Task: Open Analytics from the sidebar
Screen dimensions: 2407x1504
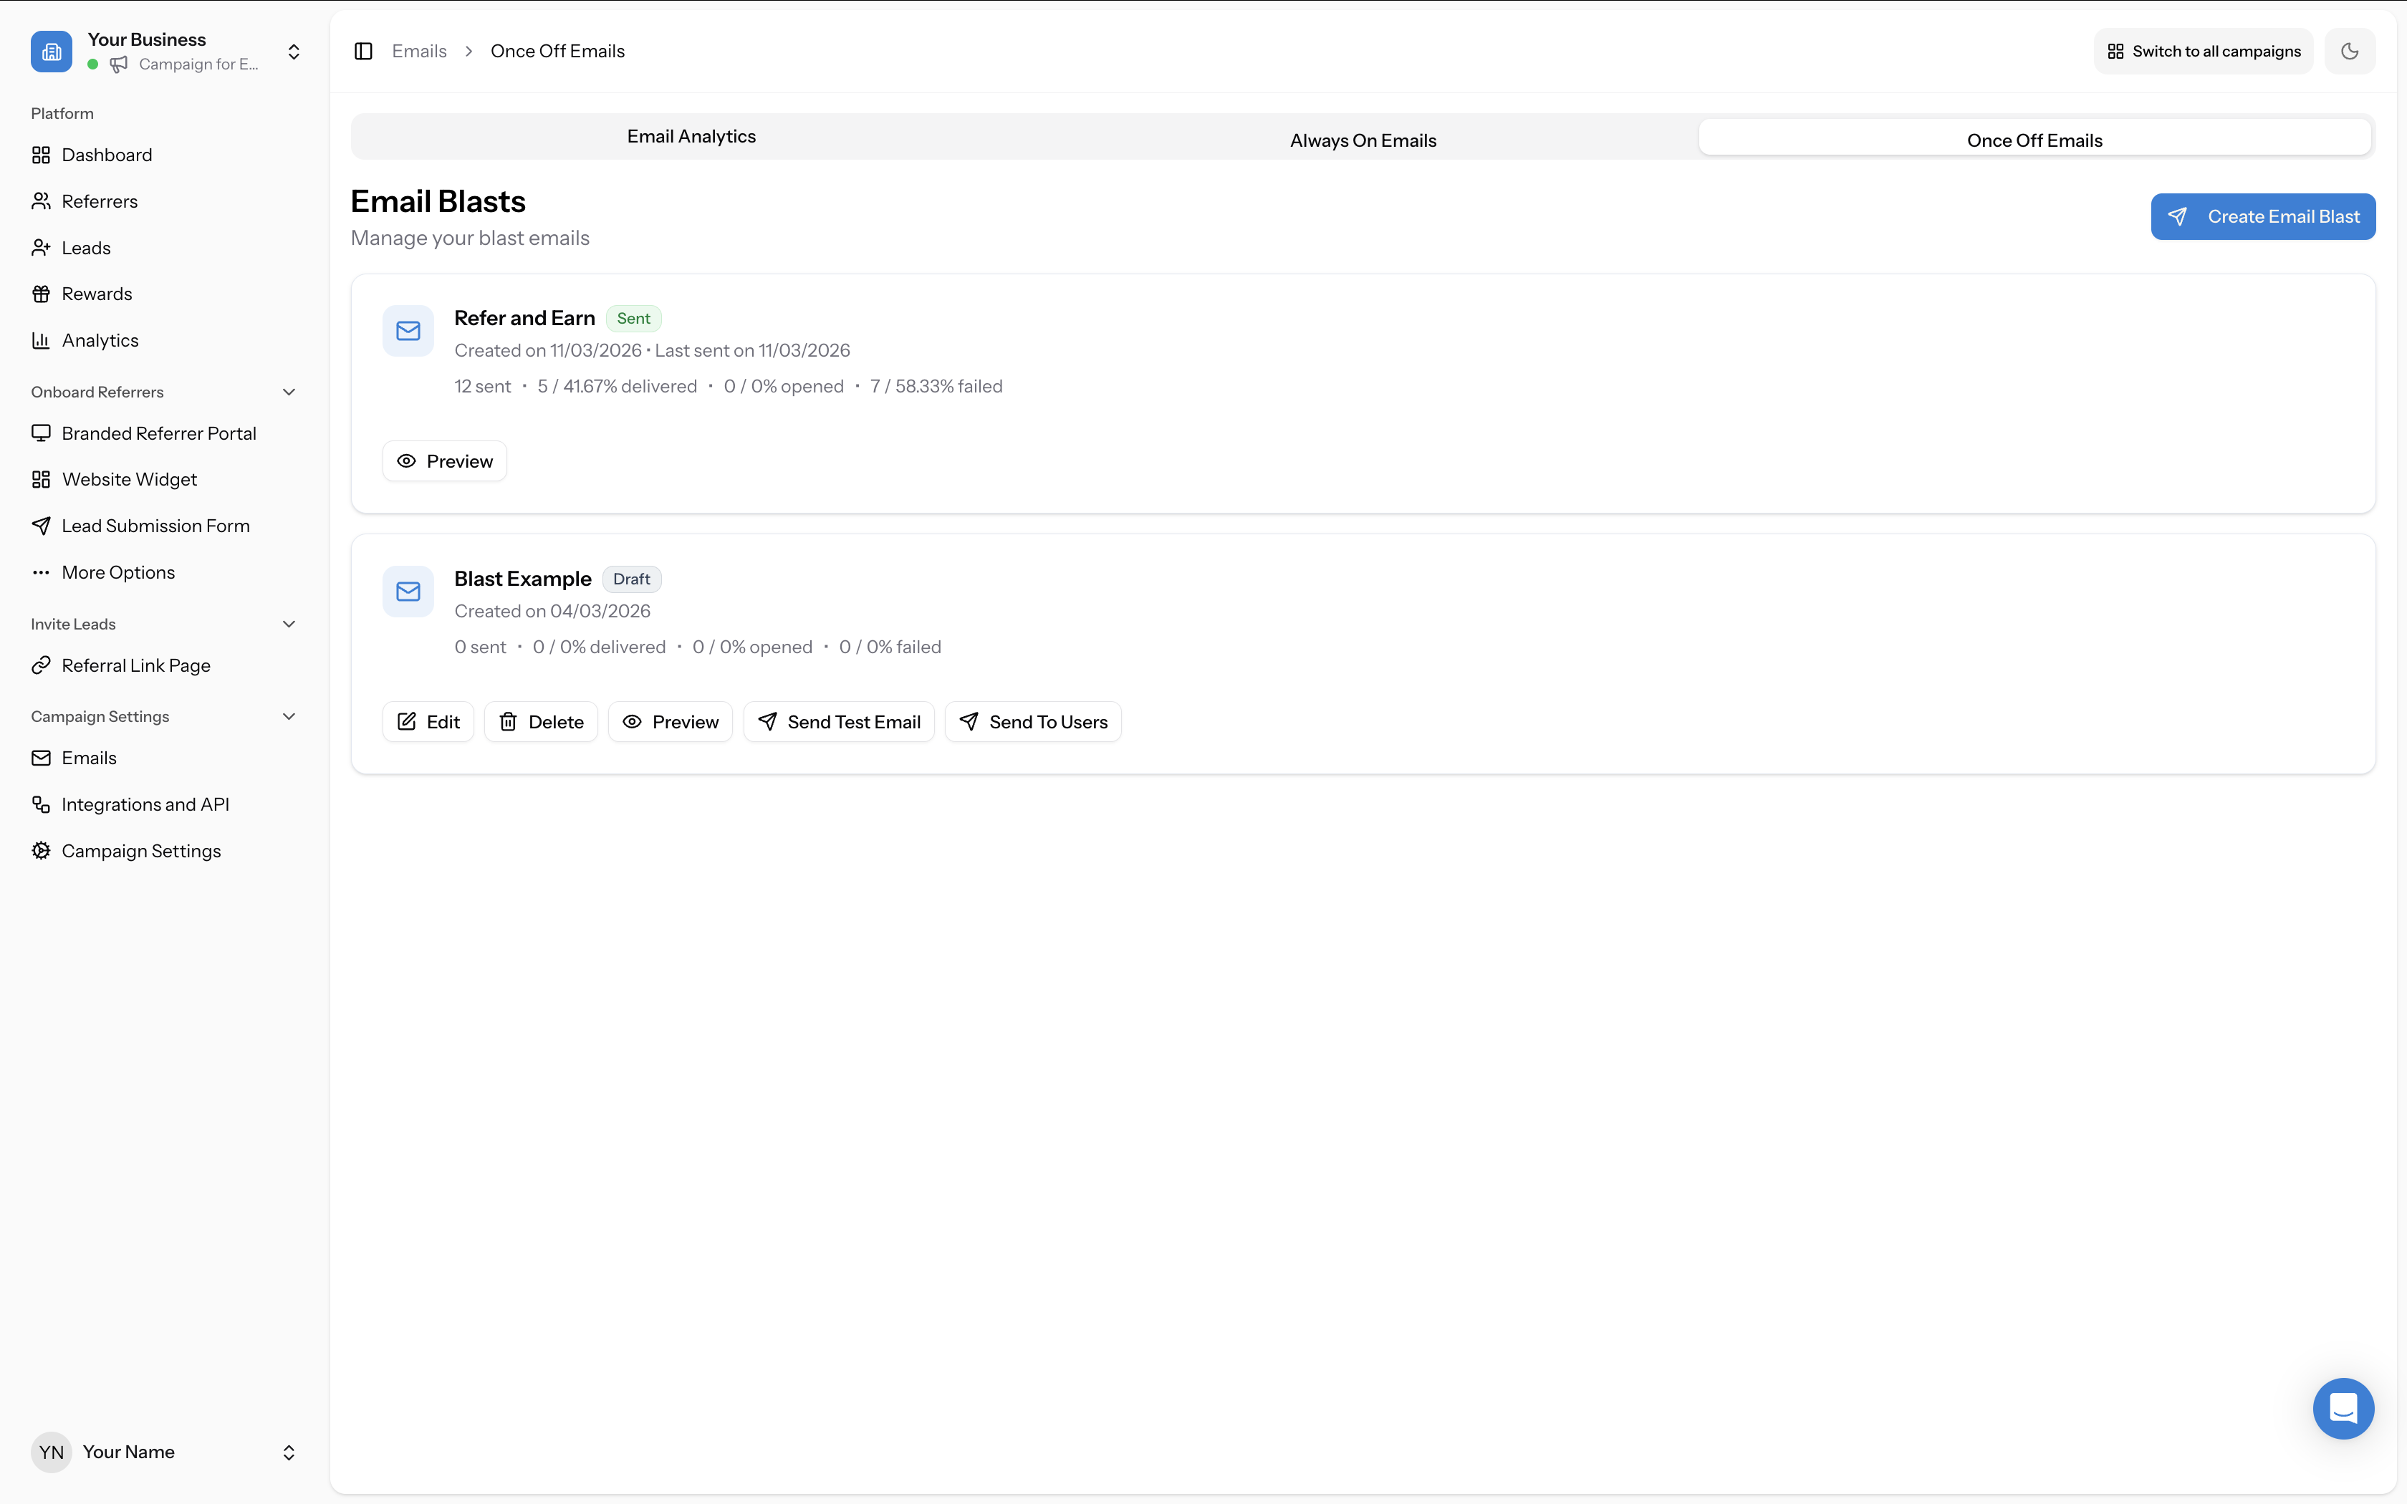Action: (x=100, y=339)
